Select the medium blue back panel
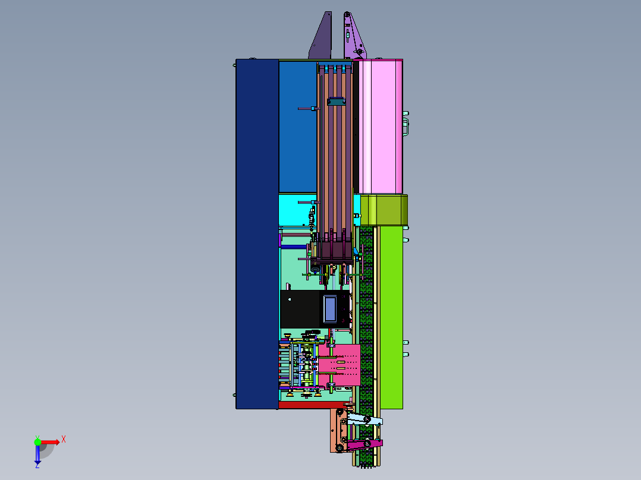This screenshot has width=641, height=480. [297, 127]
